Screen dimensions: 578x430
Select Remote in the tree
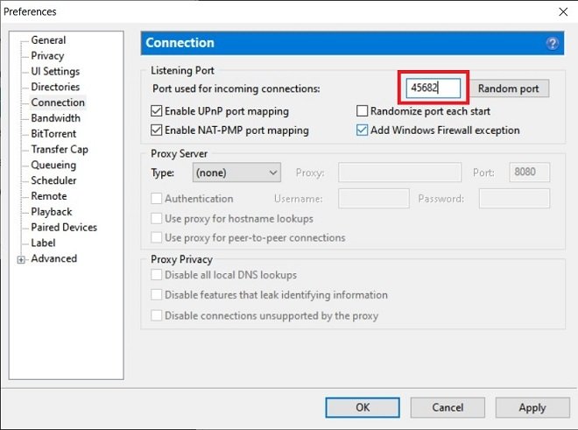click(x=49, y=196)
